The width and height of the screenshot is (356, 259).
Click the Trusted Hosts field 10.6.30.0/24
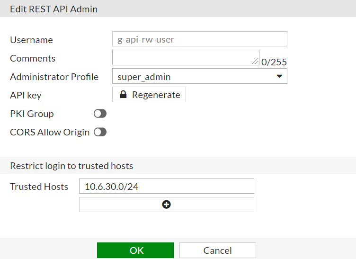click(167, 186)
